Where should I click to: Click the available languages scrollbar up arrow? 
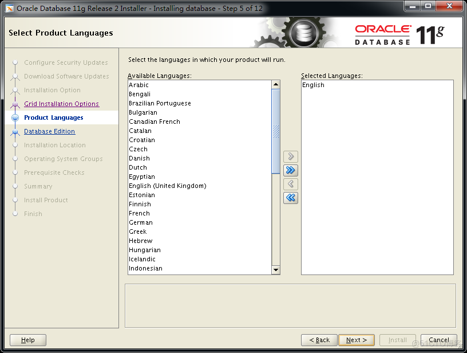276,85
